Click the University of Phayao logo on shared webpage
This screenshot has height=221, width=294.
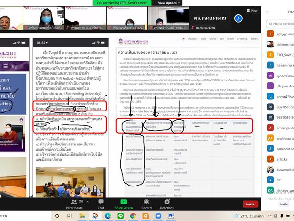click(133, 41)
